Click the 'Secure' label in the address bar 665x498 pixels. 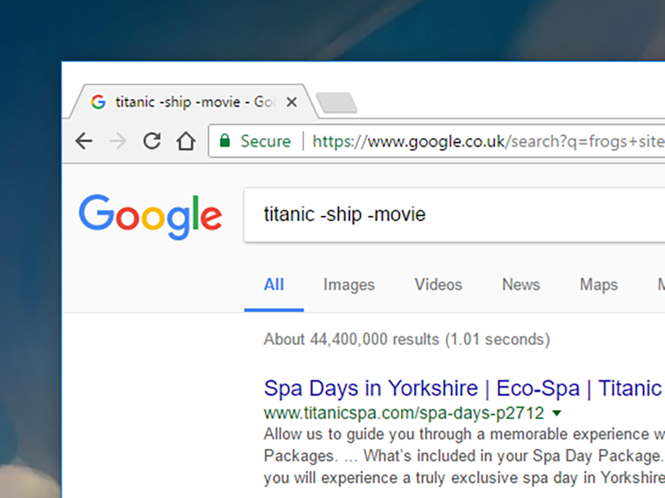tap(266, 141)
